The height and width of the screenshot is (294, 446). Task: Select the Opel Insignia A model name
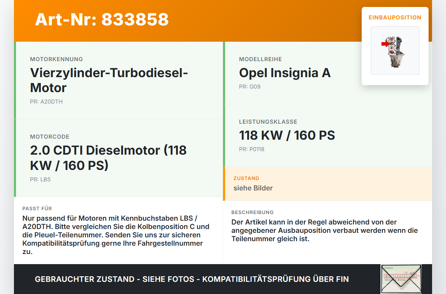pos(285,73)
